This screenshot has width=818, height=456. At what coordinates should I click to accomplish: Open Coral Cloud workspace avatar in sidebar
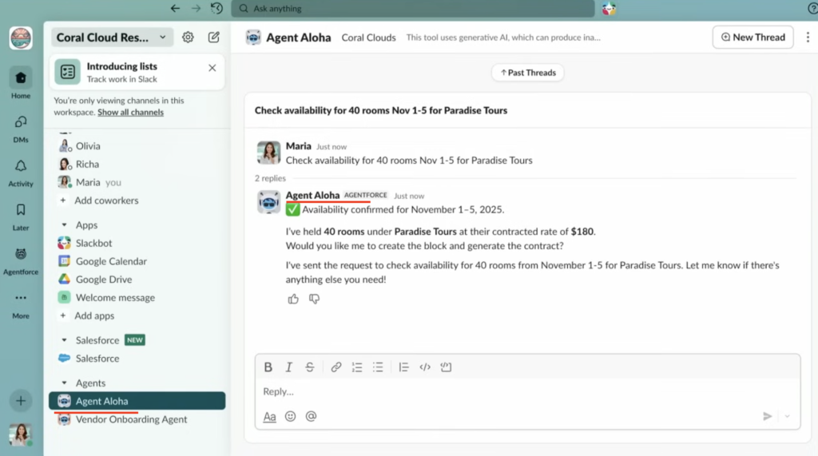click(x=21, y=38)
